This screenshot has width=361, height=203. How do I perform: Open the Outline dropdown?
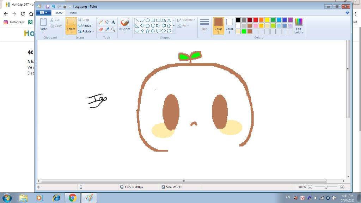(x=186, y=20)
